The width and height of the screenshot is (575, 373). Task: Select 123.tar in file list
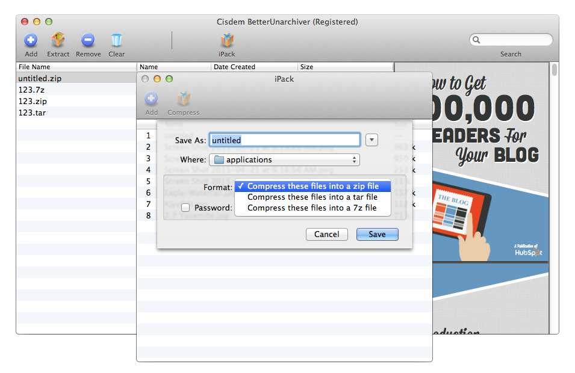click(76, 113)
